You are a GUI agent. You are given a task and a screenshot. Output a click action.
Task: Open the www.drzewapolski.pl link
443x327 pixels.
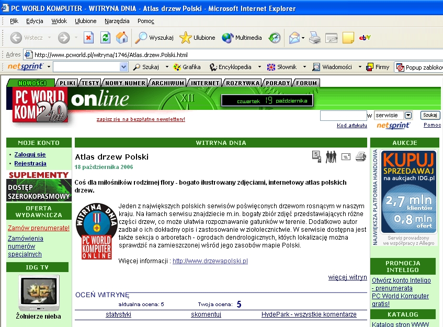210,261
